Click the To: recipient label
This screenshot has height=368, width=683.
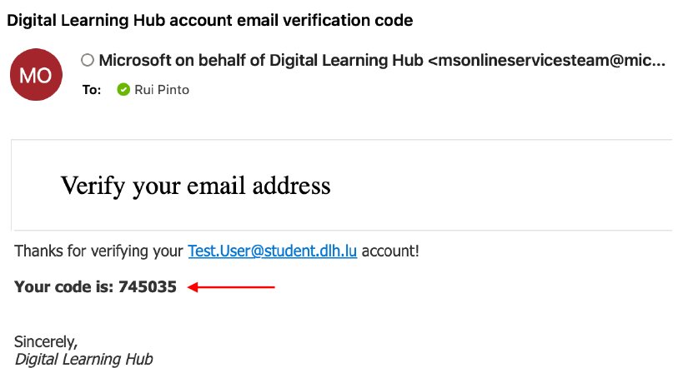92,89
